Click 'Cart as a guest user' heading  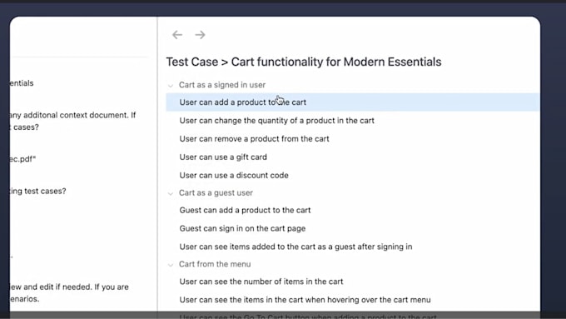click(x=216, y=193)
